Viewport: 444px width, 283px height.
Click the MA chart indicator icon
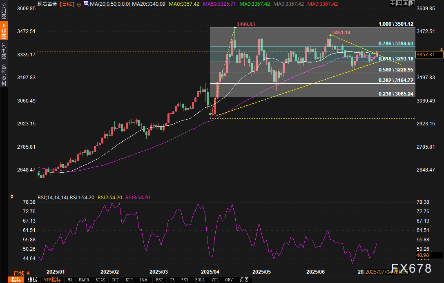click(86, 4)
